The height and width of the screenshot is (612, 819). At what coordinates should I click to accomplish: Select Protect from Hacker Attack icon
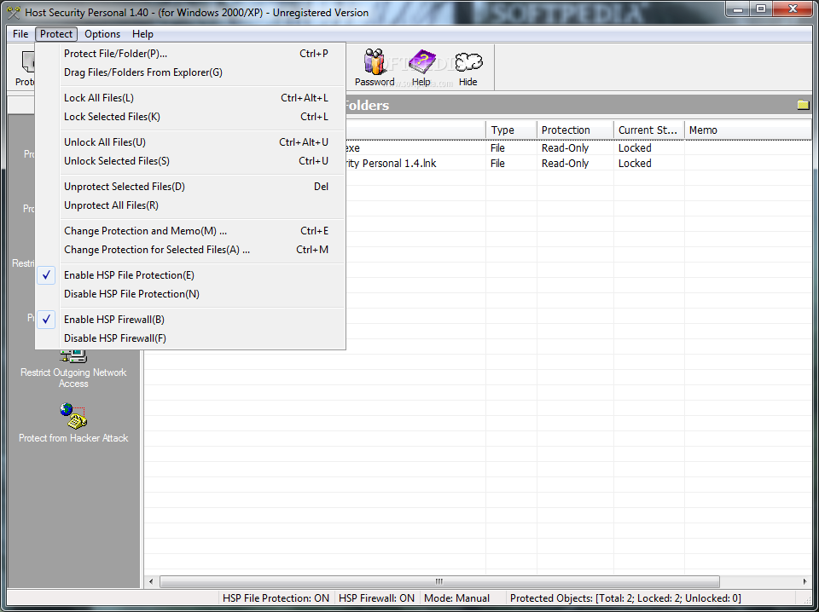coord(73,415)
